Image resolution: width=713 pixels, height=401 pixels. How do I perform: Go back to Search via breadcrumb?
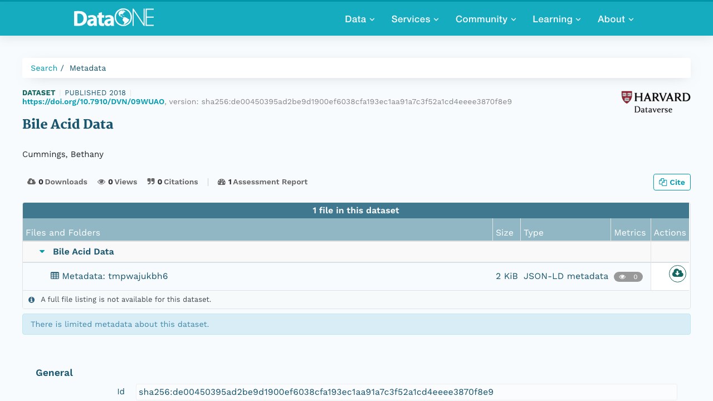[x=44, y=68]
